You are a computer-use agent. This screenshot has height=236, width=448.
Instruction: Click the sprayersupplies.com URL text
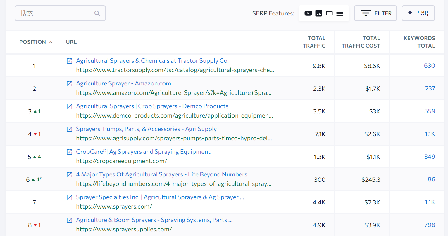(x=124, y=229)
